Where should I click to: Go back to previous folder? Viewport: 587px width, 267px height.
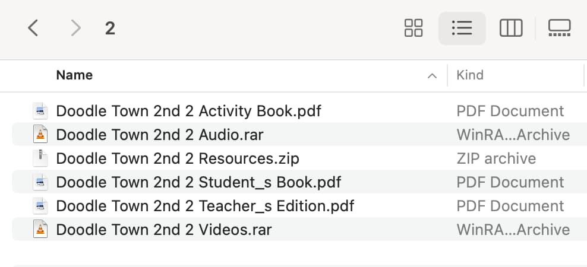[33, 28]
